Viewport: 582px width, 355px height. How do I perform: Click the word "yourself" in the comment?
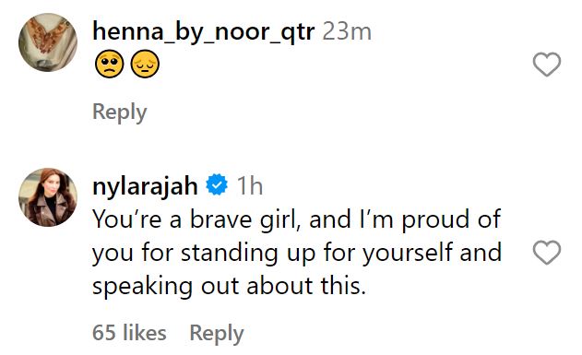408,254
